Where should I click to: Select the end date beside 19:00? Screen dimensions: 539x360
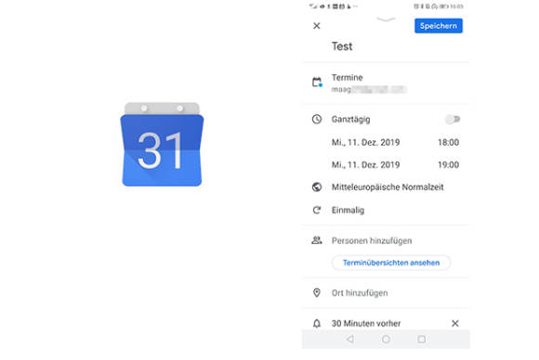point(365,165)
